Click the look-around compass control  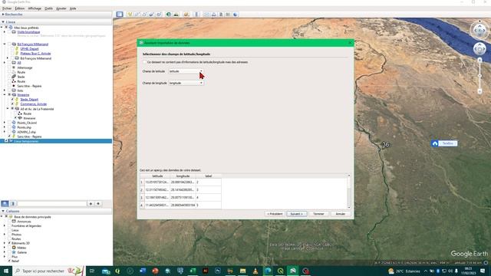click(x=479, y=31)
